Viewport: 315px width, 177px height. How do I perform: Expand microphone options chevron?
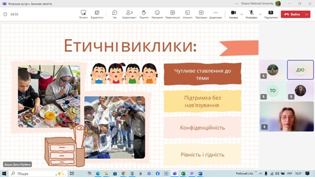coord(261,14)
